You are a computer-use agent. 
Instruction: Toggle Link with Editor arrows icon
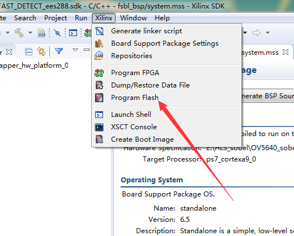tap(41, 51)
